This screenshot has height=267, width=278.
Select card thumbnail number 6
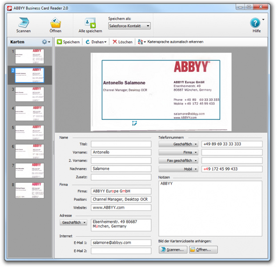click(x=30, y=151)
